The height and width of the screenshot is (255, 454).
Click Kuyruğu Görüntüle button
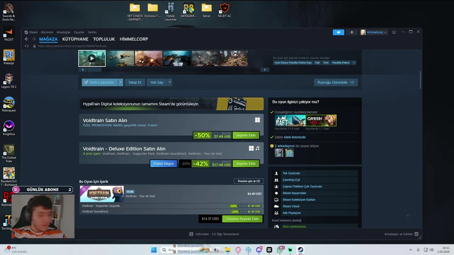(336, 82)
